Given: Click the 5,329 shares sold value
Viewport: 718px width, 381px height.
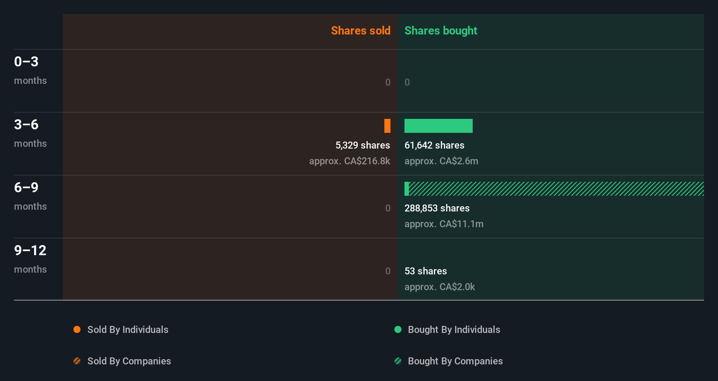Looking at the screenshot, I should pos(362,145).
